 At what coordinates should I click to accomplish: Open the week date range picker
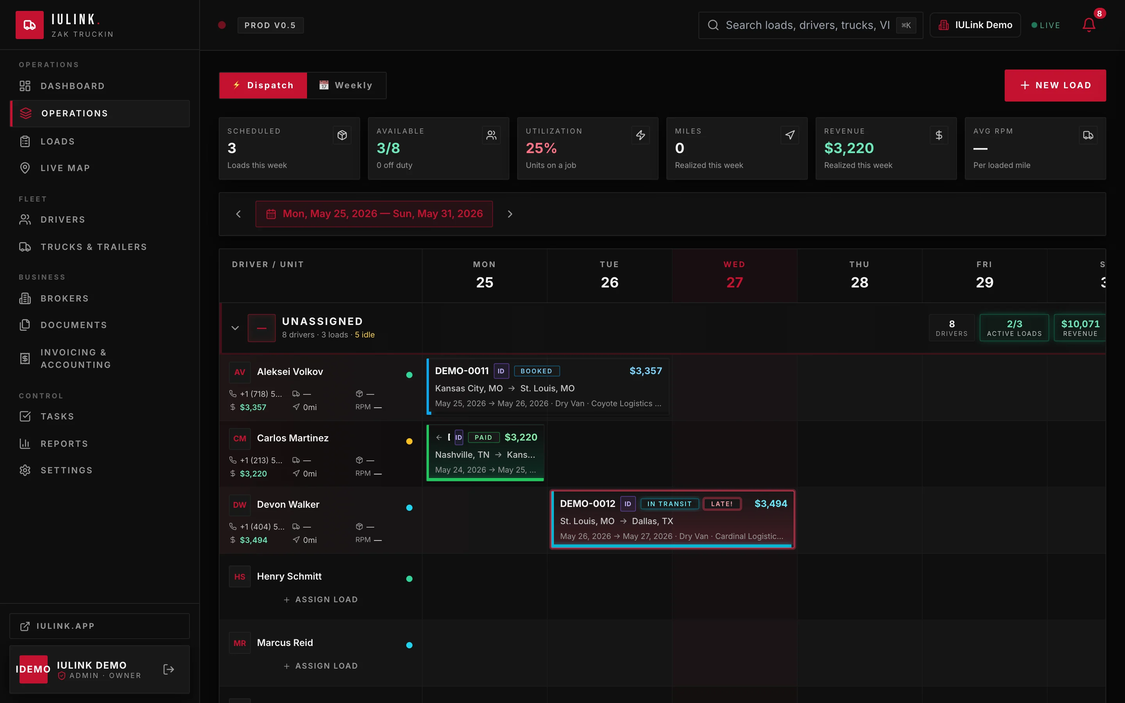point(374,214)
